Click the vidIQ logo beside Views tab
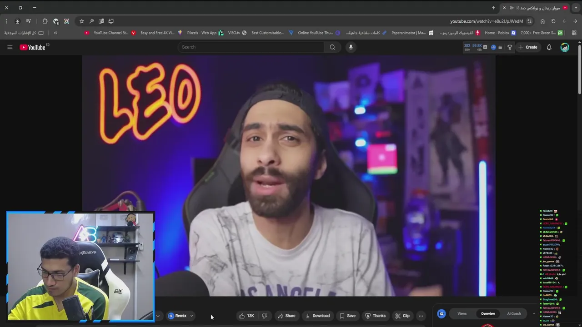This screenshot has height=327, width=582. 441,313
